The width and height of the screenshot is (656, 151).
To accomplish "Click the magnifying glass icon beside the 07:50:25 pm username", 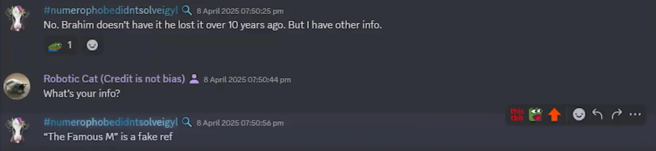I will tap(187, 10).
